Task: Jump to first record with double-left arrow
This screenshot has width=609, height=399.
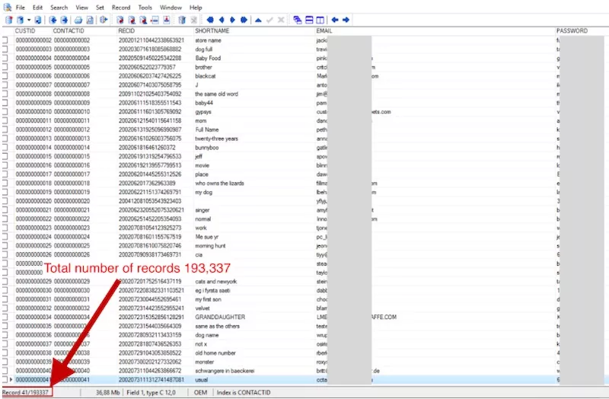Action: click(210, 20)
